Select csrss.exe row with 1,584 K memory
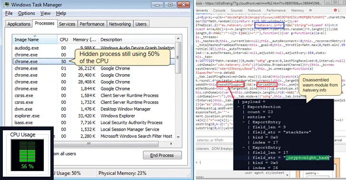This screenshot has height=180, width=346. pos(94,96)
